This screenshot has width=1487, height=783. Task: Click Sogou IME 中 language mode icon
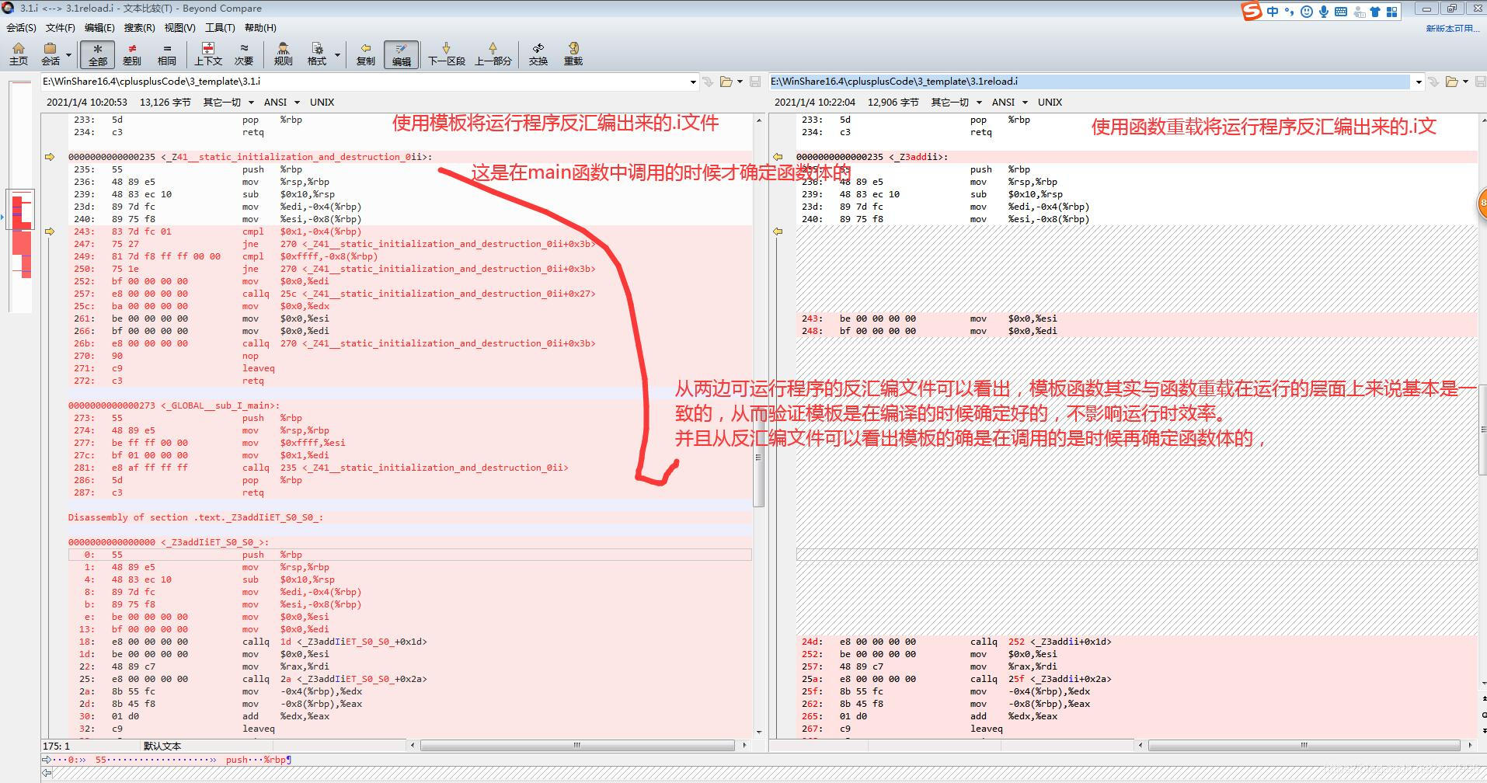pos(1272,12)
